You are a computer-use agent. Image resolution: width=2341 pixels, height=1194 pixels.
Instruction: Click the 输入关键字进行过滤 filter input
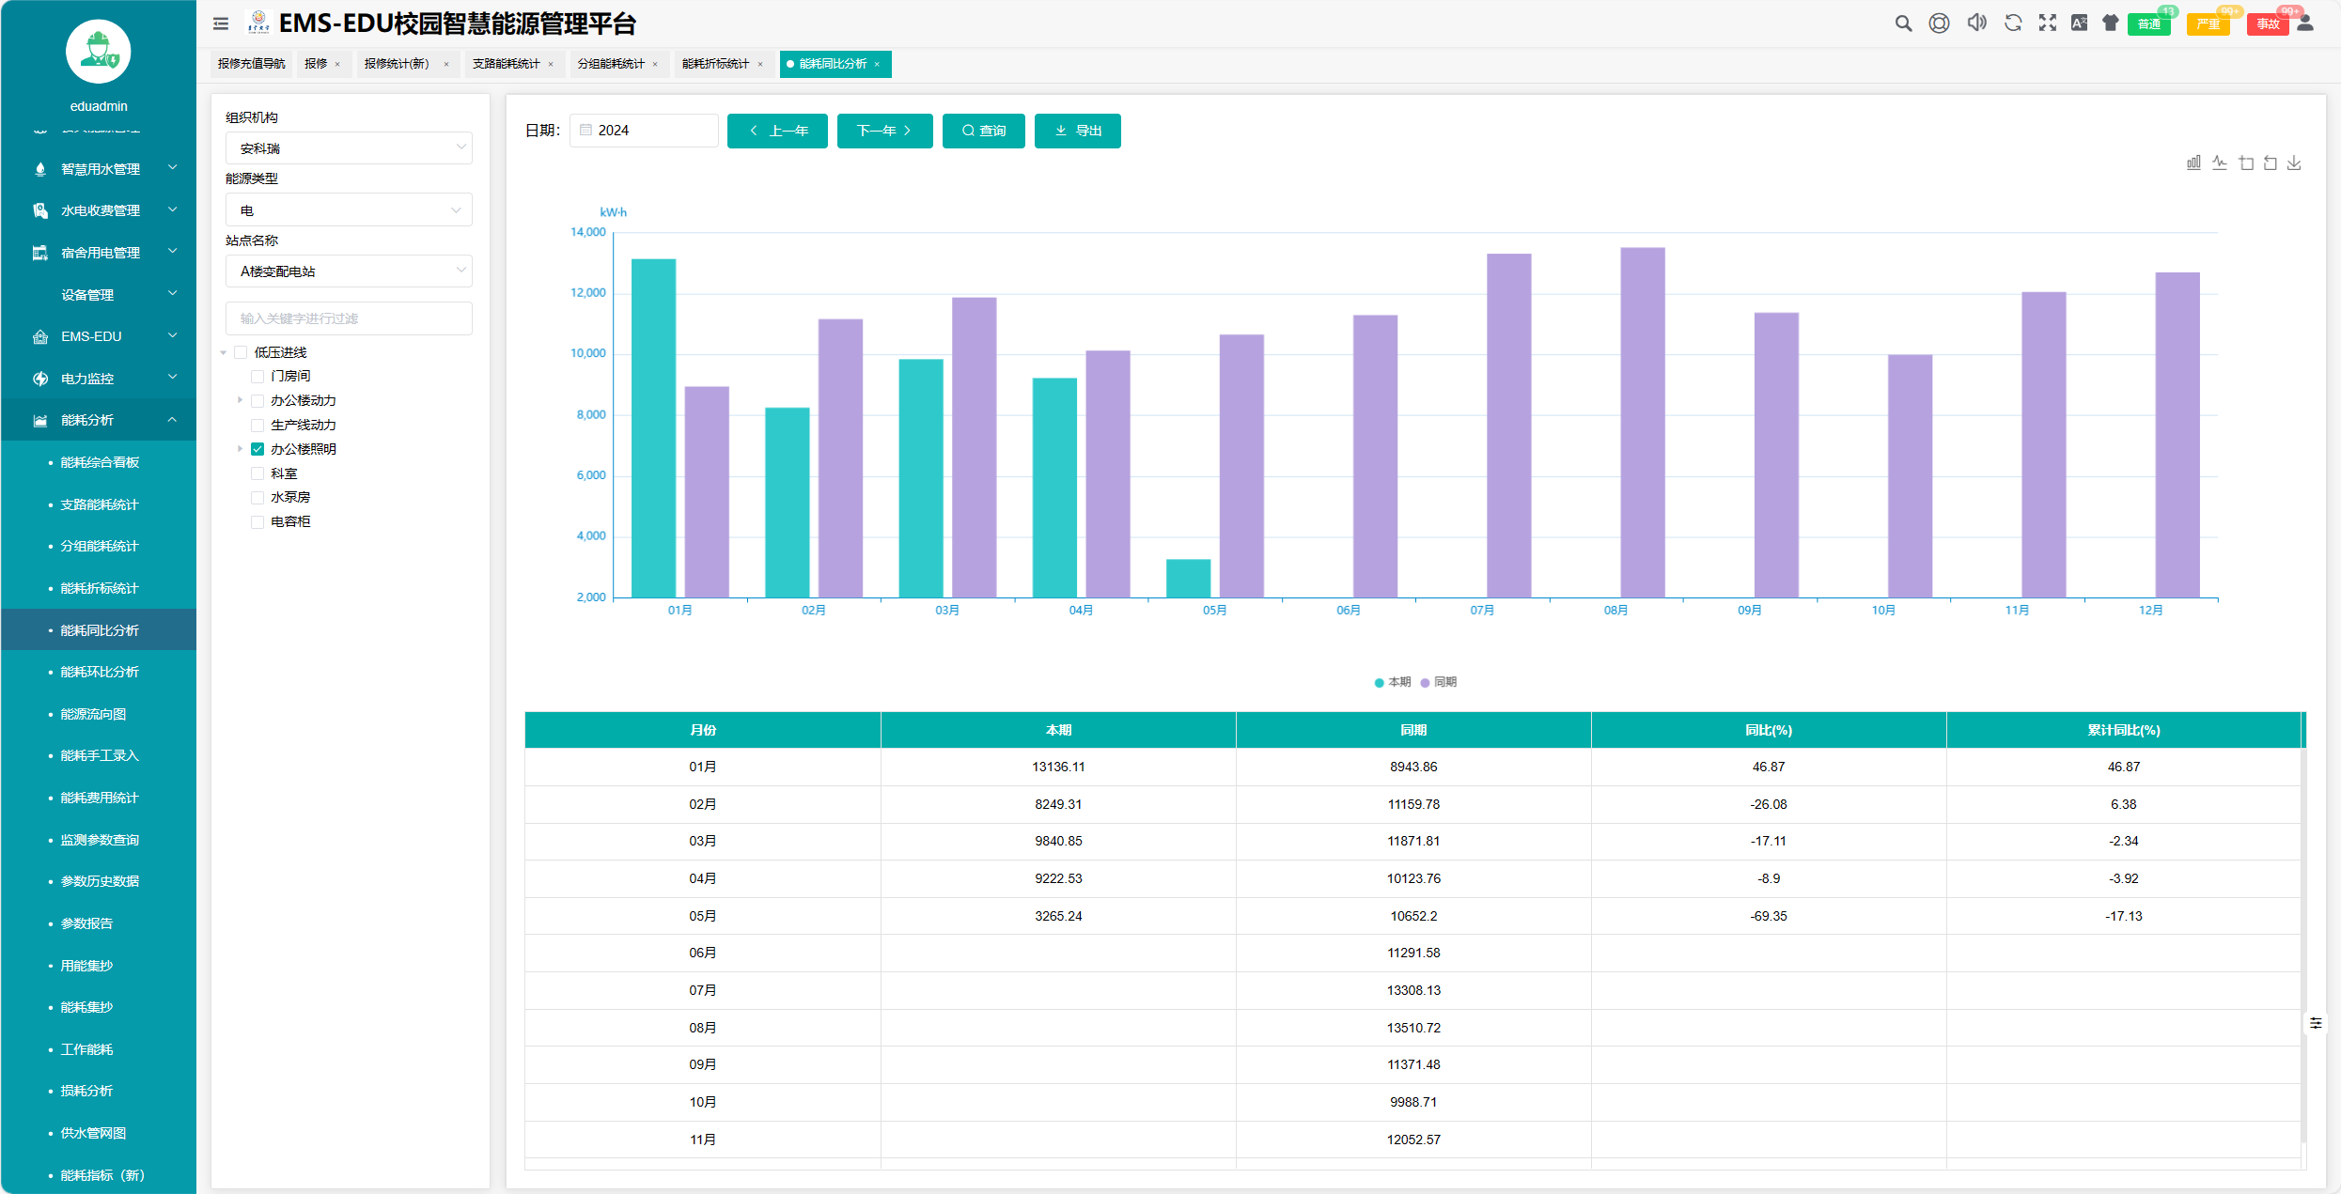coord(349,318)
